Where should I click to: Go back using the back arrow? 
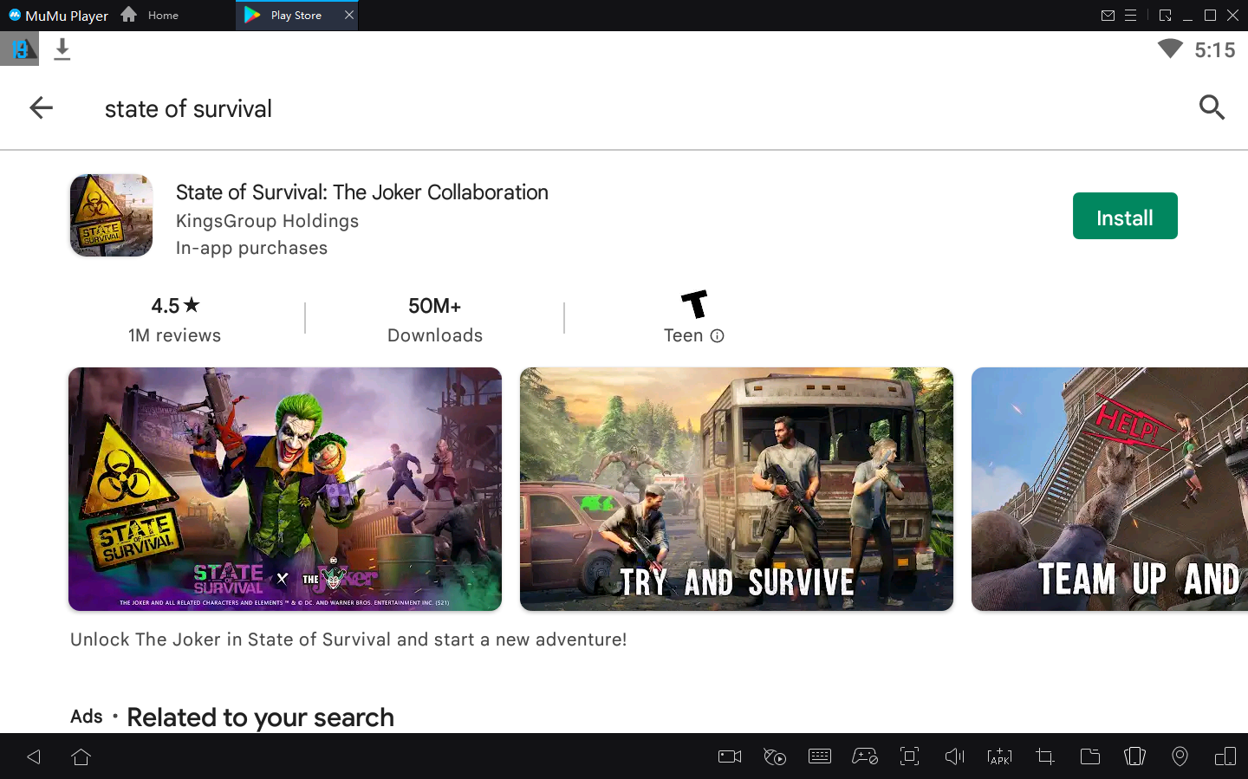[41, 108]
